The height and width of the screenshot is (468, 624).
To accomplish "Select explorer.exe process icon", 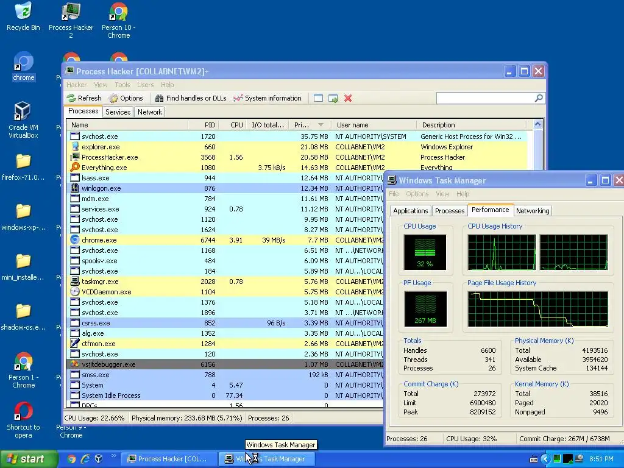I will point(75,146).
